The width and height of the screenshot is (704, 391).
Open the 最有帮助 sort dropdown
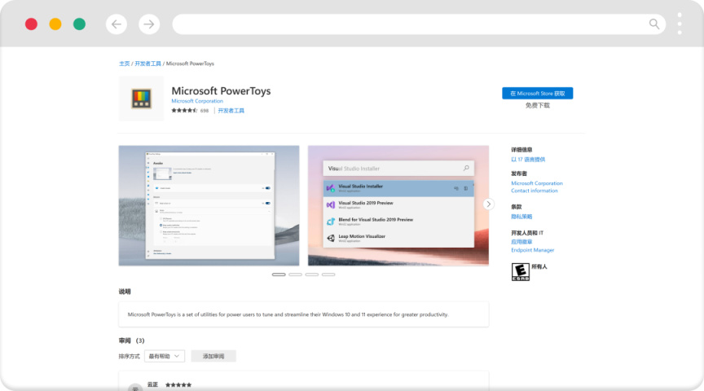165,356
